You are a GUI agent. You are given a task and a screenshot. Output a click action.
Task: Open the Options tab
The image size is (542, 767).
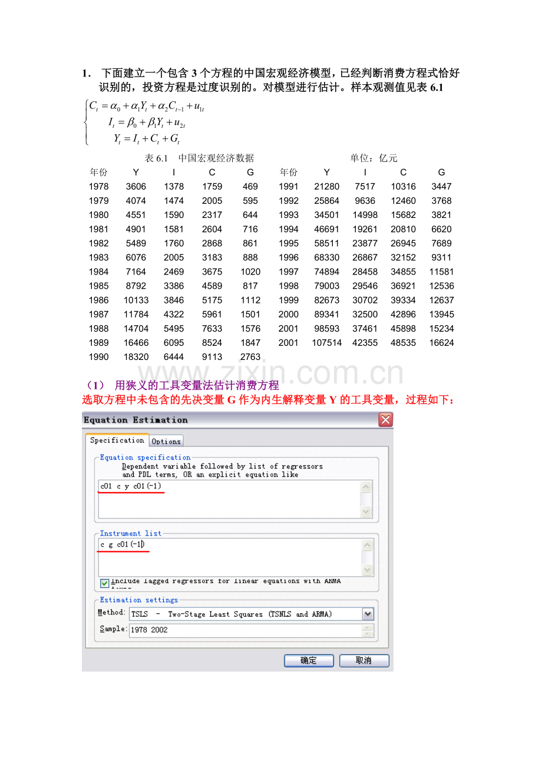(166, 441)
